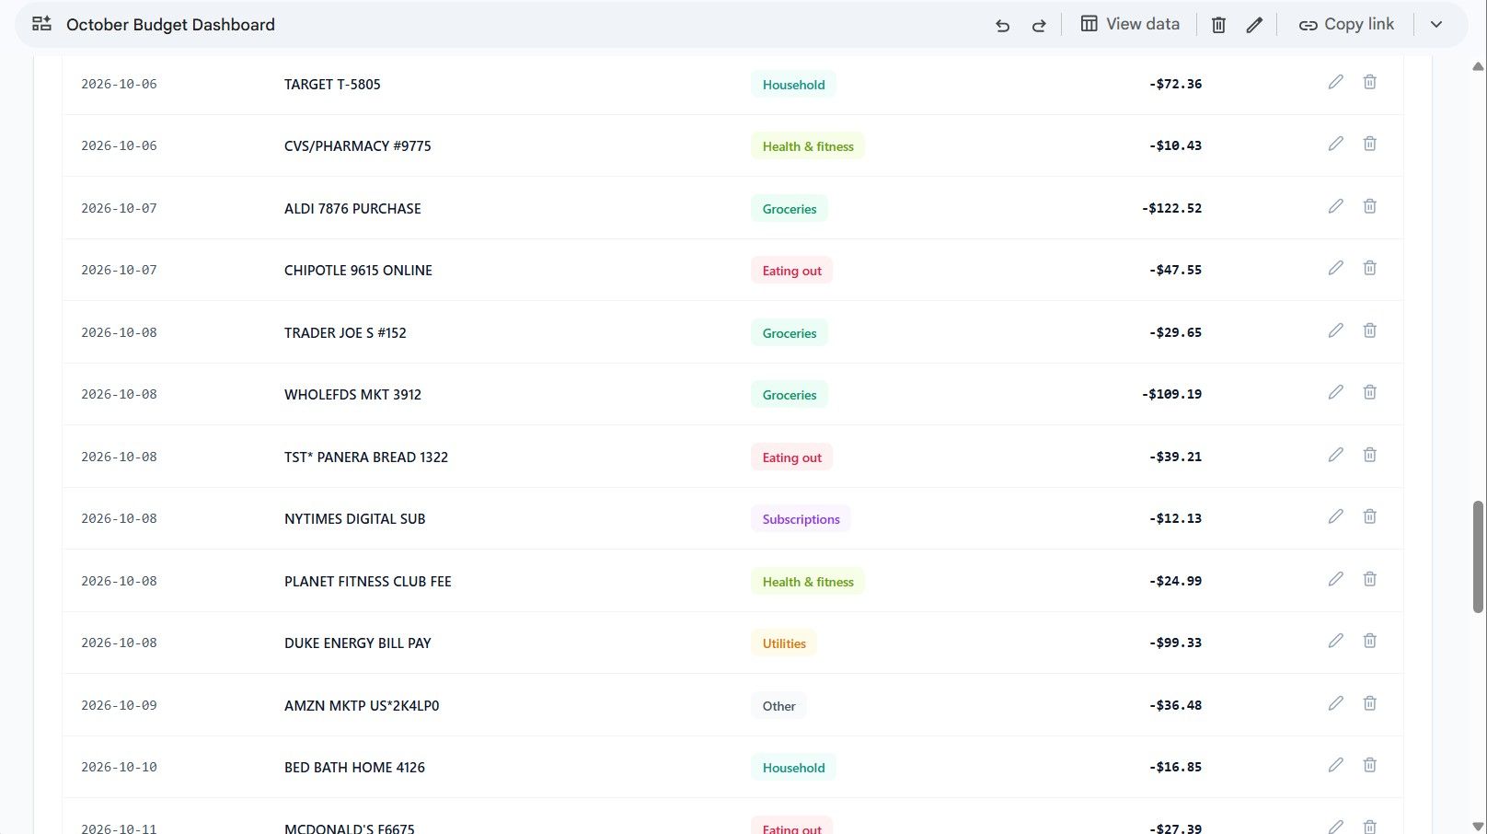Click the vertical scrollbar thumb

click(x=1478, y=557)
